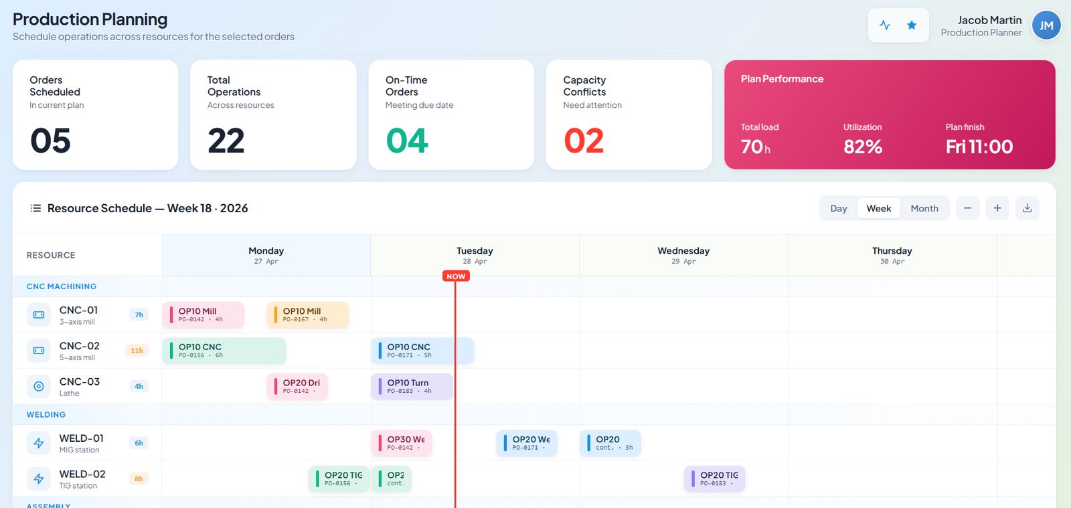Image resolution: width=1071 pixels, height=508 pixels.
Task: Select OP10 CNC task for PO-0171
Action: [422, 351]
